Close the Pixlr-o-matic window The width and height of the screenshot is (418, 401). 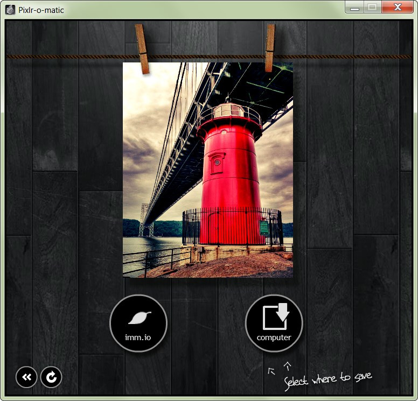point(398,8)
